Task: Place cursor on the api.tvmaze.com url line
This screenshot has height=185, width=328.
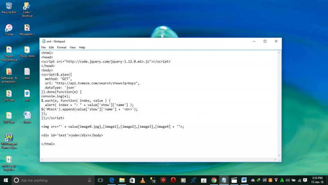Action: tap(92, 83)
